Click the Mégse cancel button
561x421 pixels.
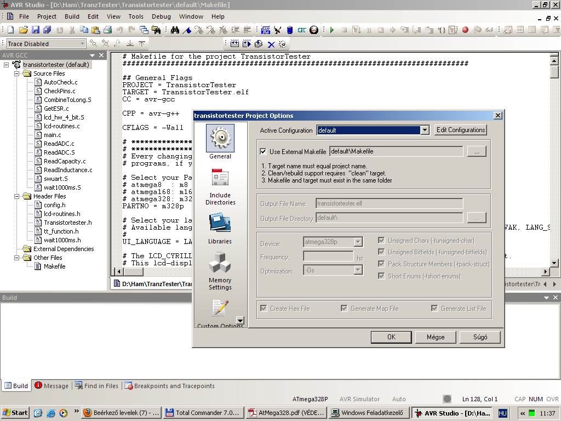(436, 337)
